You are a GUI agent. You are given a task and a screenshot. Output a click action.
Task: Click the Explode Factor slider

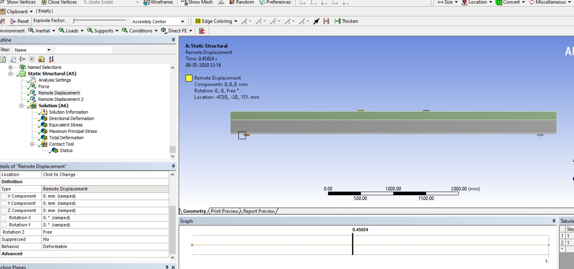coord(100,21)
